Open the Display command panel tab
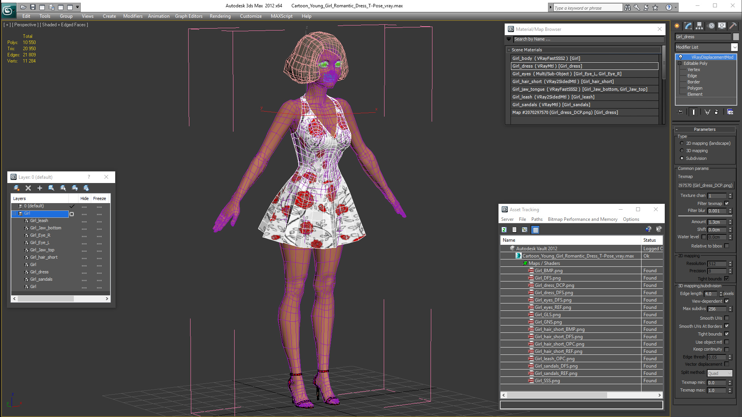This screenshot has height=417, width=742. (x=722, y=26)
